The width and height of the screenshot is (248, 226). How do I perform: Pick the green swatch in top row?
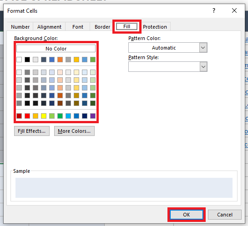93,60
